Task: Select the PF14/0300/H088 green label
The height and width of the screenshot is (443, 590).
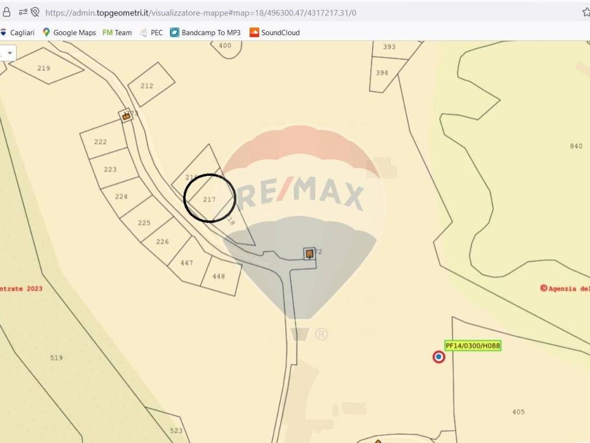Action: pyautogui.click(x=472, y=346)
